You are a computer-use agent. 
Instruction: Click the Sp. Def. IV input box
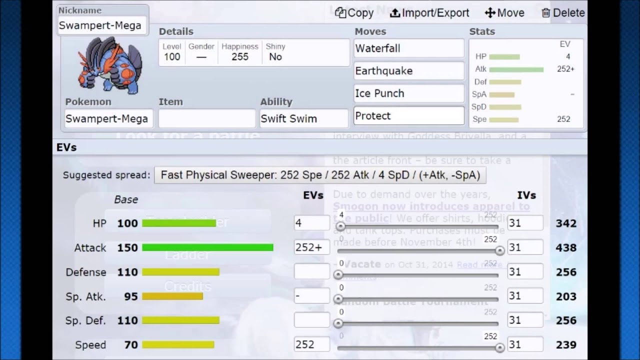[x=525, y=320]
